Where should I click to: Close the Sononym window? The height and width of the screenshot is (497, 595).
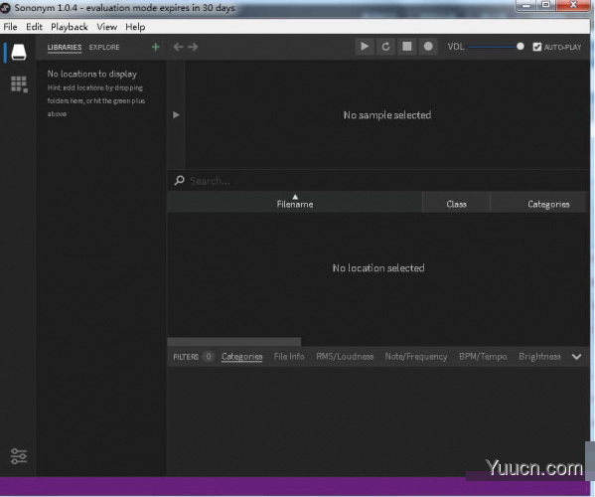coord(573,5)
